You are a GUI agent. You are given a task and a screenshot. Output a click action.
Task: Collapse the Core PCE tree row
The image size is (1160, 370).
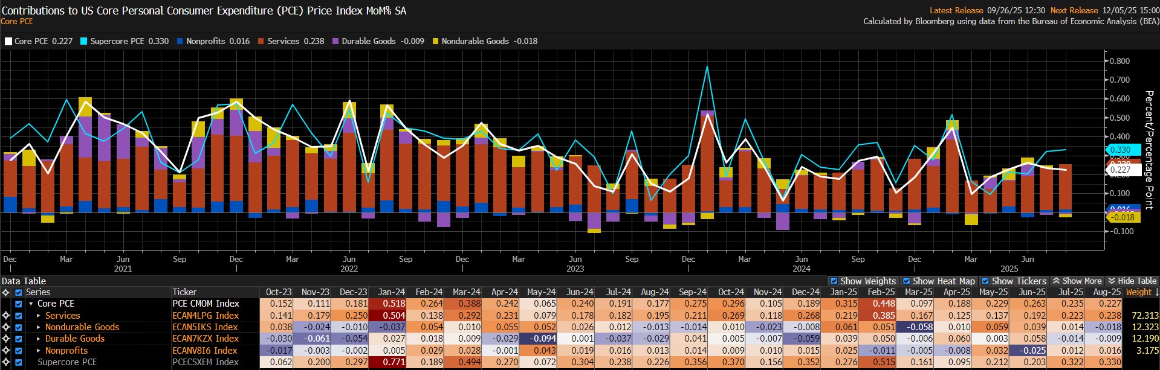pyautogui.click(x=31, y=304)
